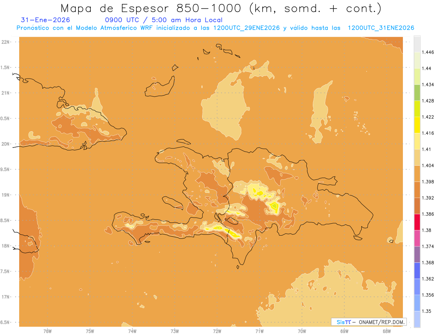Click the '75W' longitude axis label
Image resolution: width=434 pixels, height=336 pixels.
click(90, 331)
